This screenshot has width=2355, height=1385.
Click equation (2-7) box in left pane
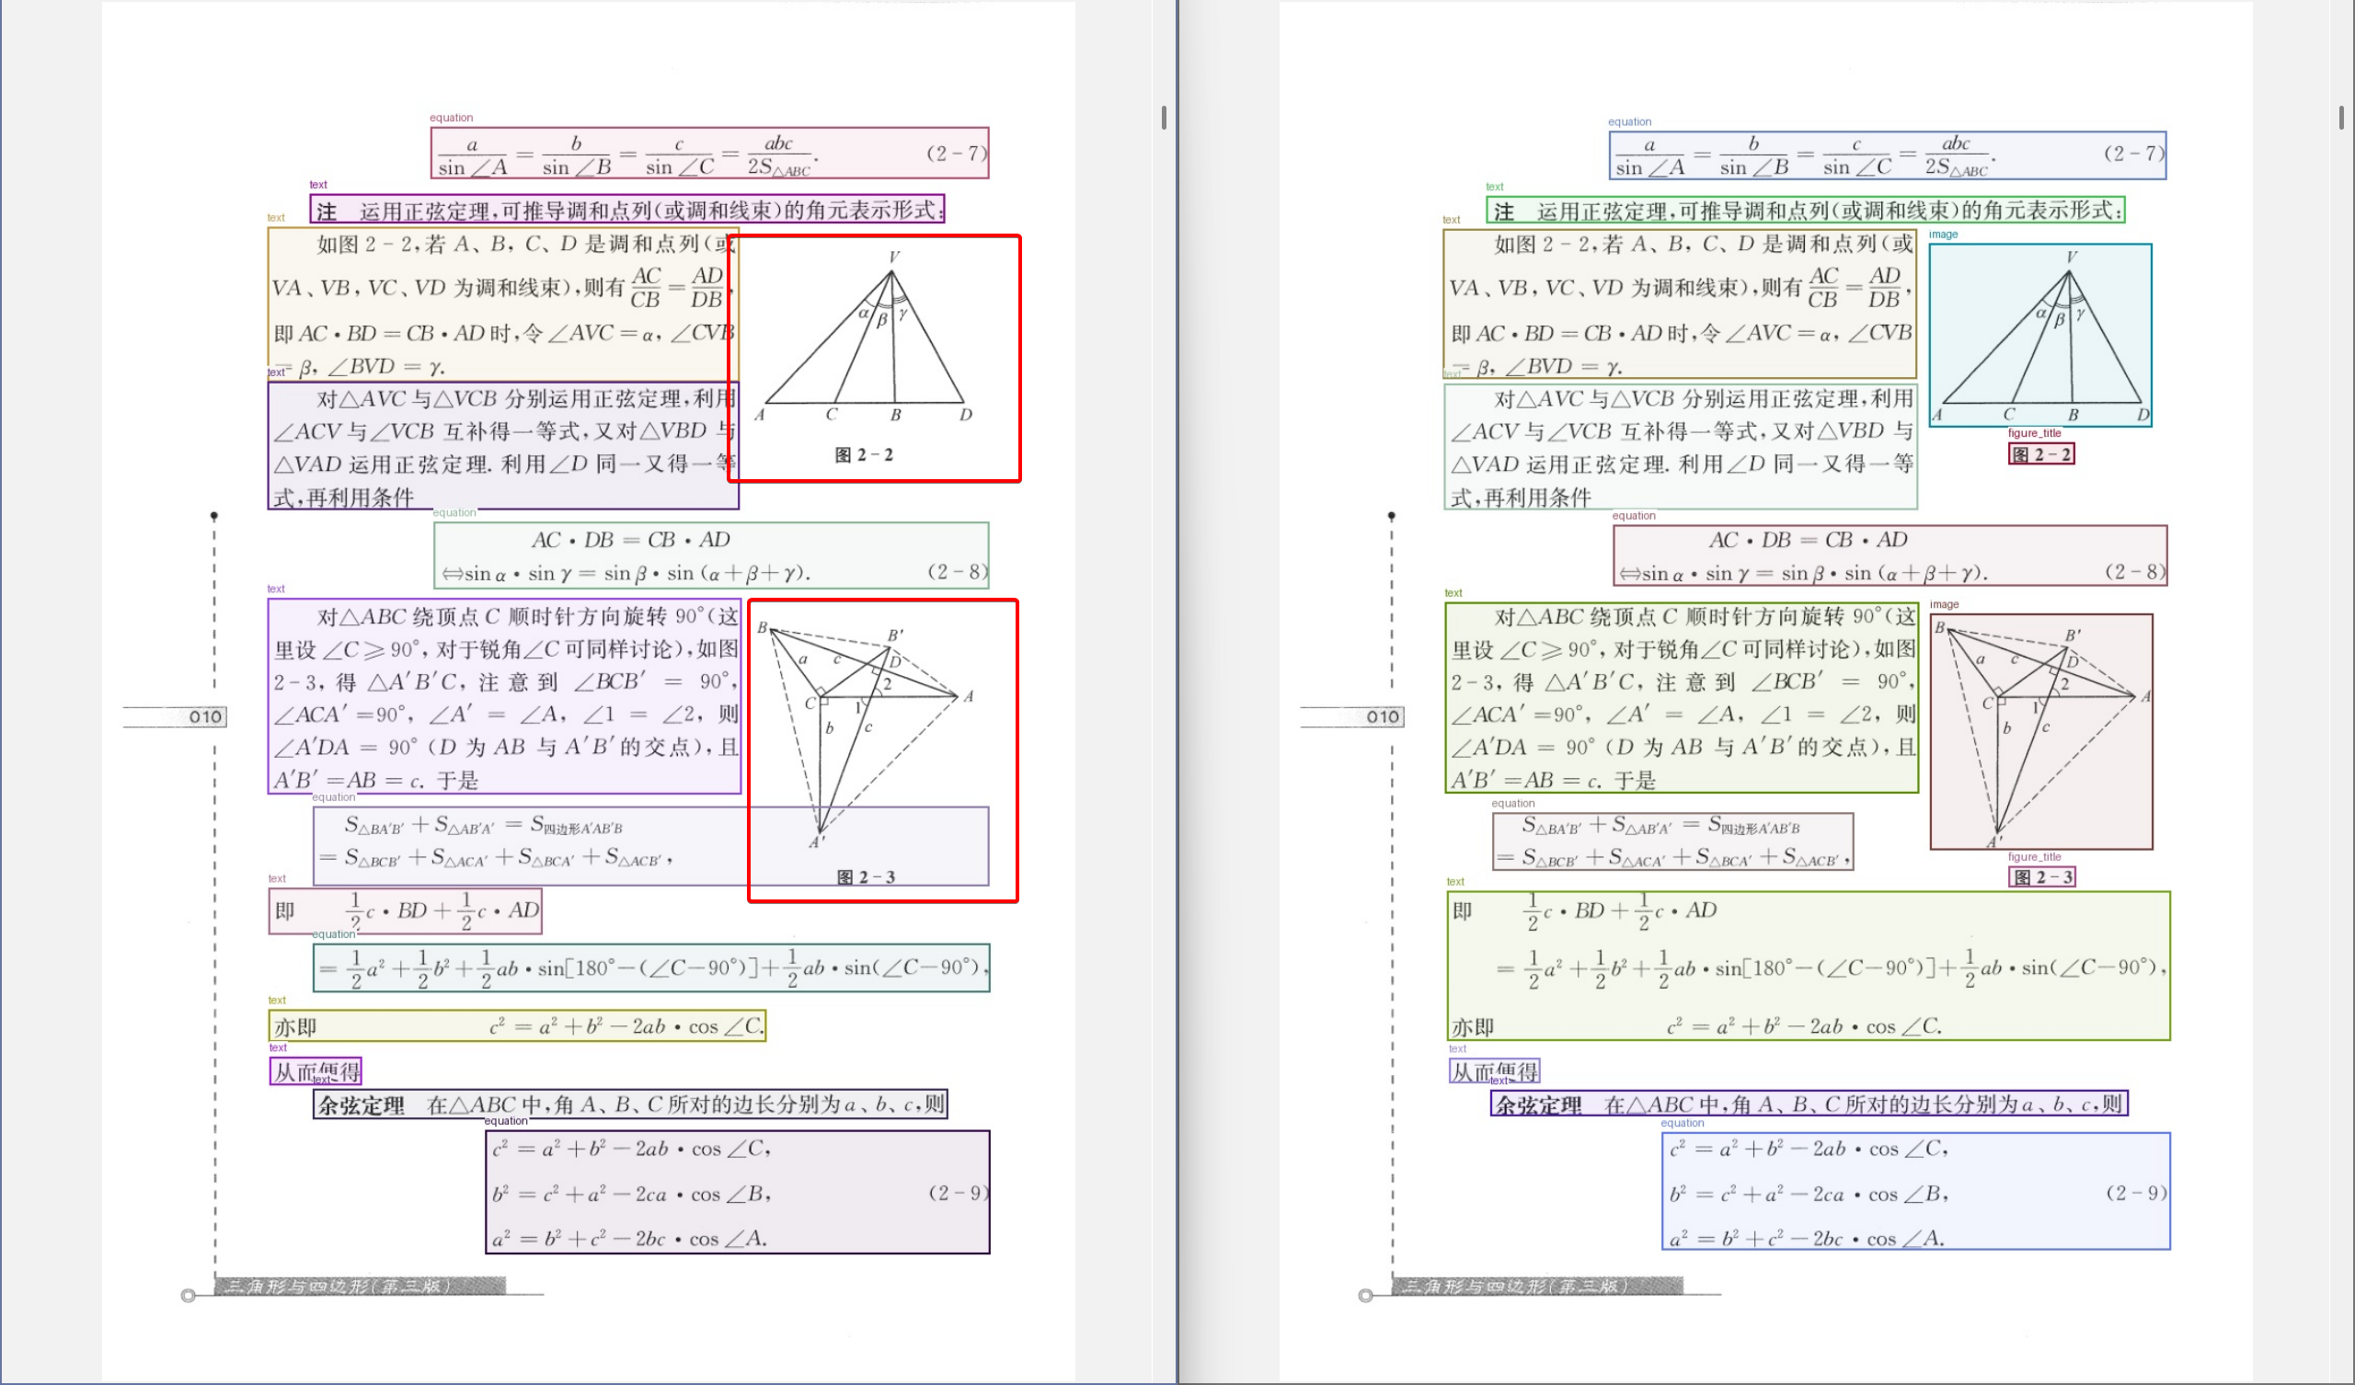[709, 154]
